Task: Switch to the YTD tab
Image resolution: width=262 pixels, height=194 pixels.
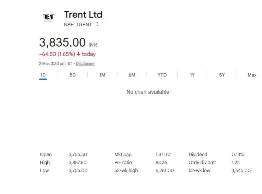Action: pyautogui.click(x=162, y=75)
